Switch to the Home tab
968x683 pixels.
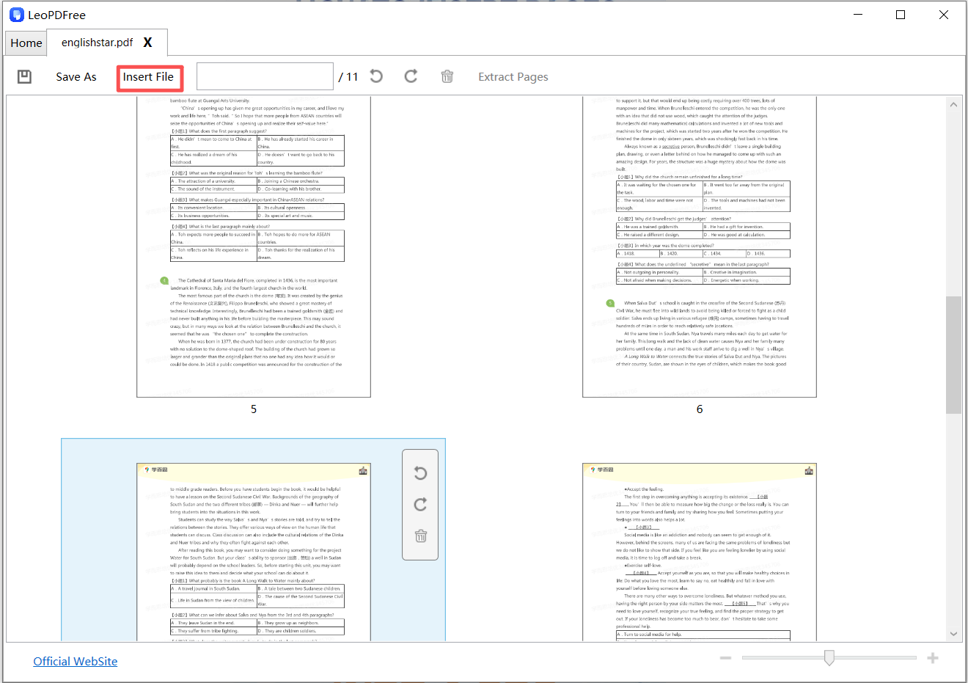tap(26, 43)
